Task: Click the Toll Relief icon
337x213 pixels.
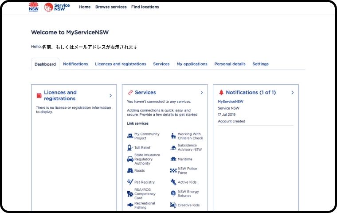Action: (130, 148)
